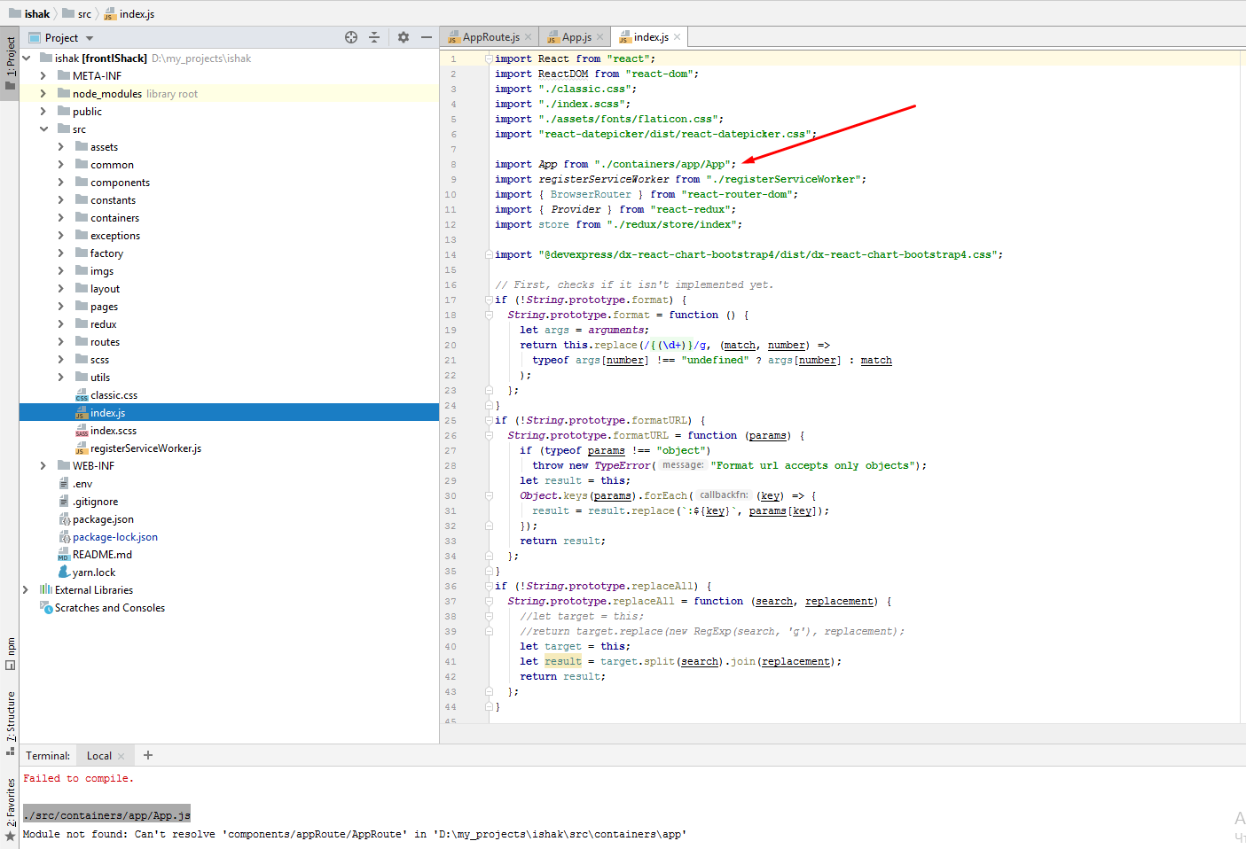Select the pages folder

[x=104, y=307]
